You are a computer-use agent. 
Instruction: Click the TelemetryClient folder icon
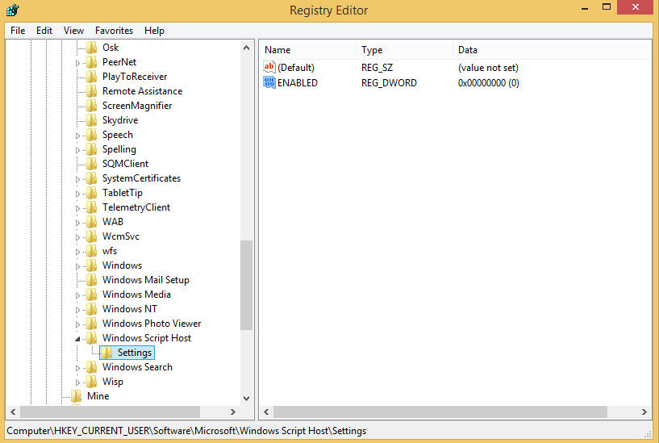pyautogui.click(x=92, y=207)
